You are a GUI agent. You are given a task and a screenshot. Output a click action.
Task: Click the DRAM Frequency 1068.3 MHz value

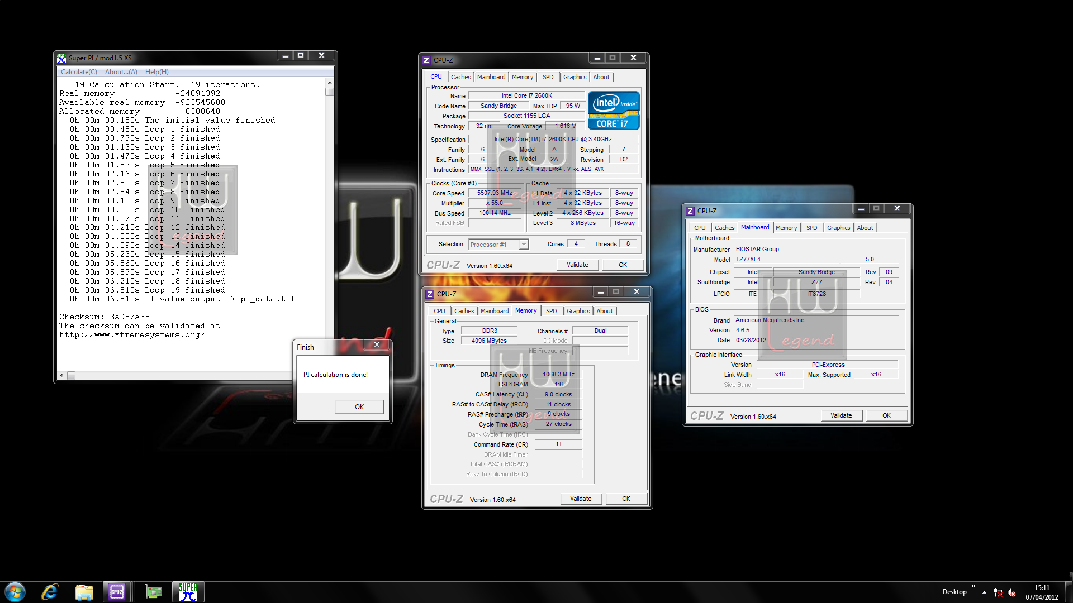(x=558, y=375)
